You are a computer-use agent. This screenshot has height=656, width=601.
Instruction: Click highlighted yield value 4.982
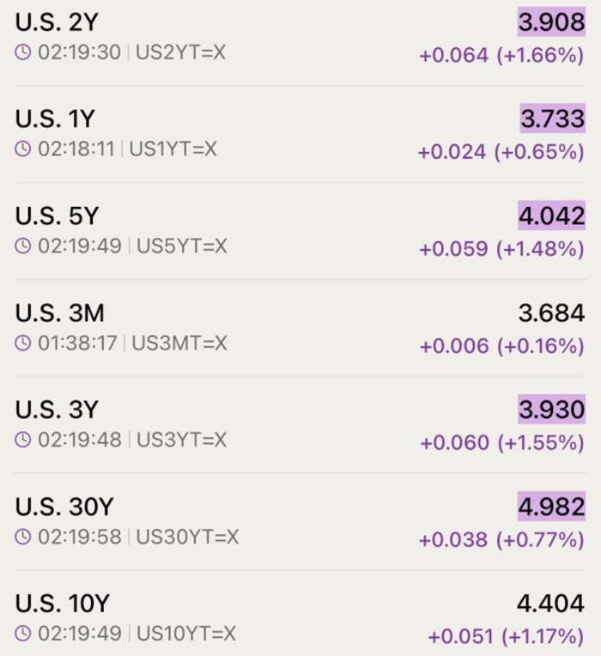tap(552, 507)
